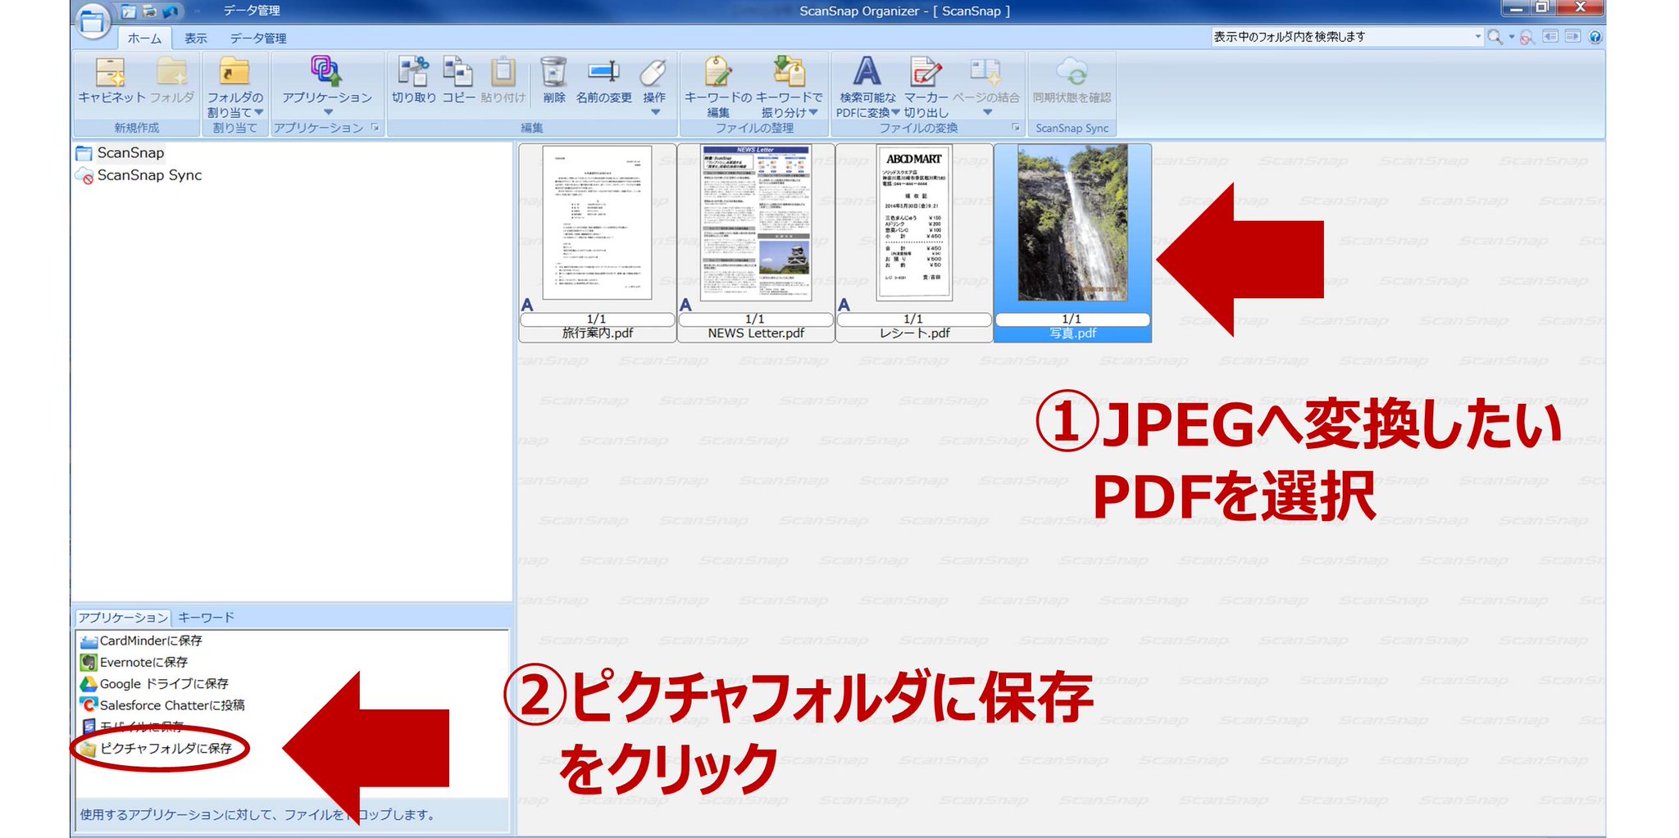
Task: Click ピクチャフォルダに保存 in application list
Action: tap(156, 748)
